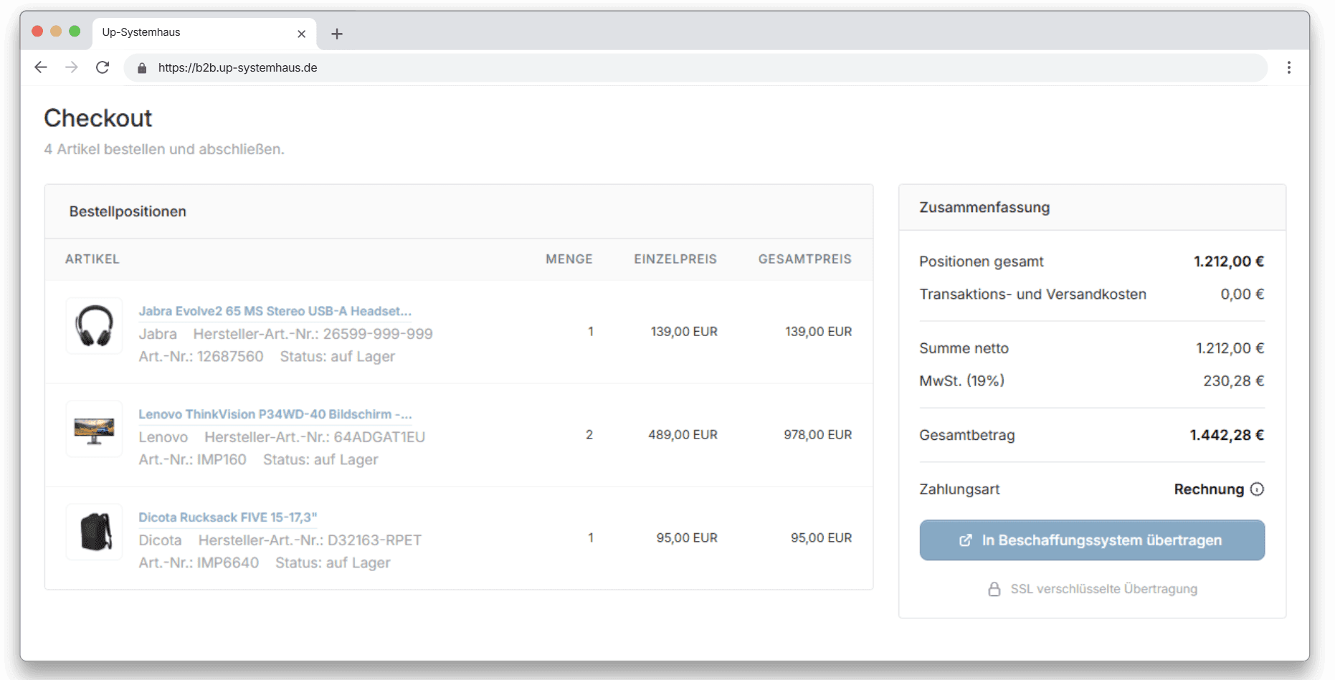Screen dimensions: 1335x680
Task: Reload the current page
Action: 103,67
